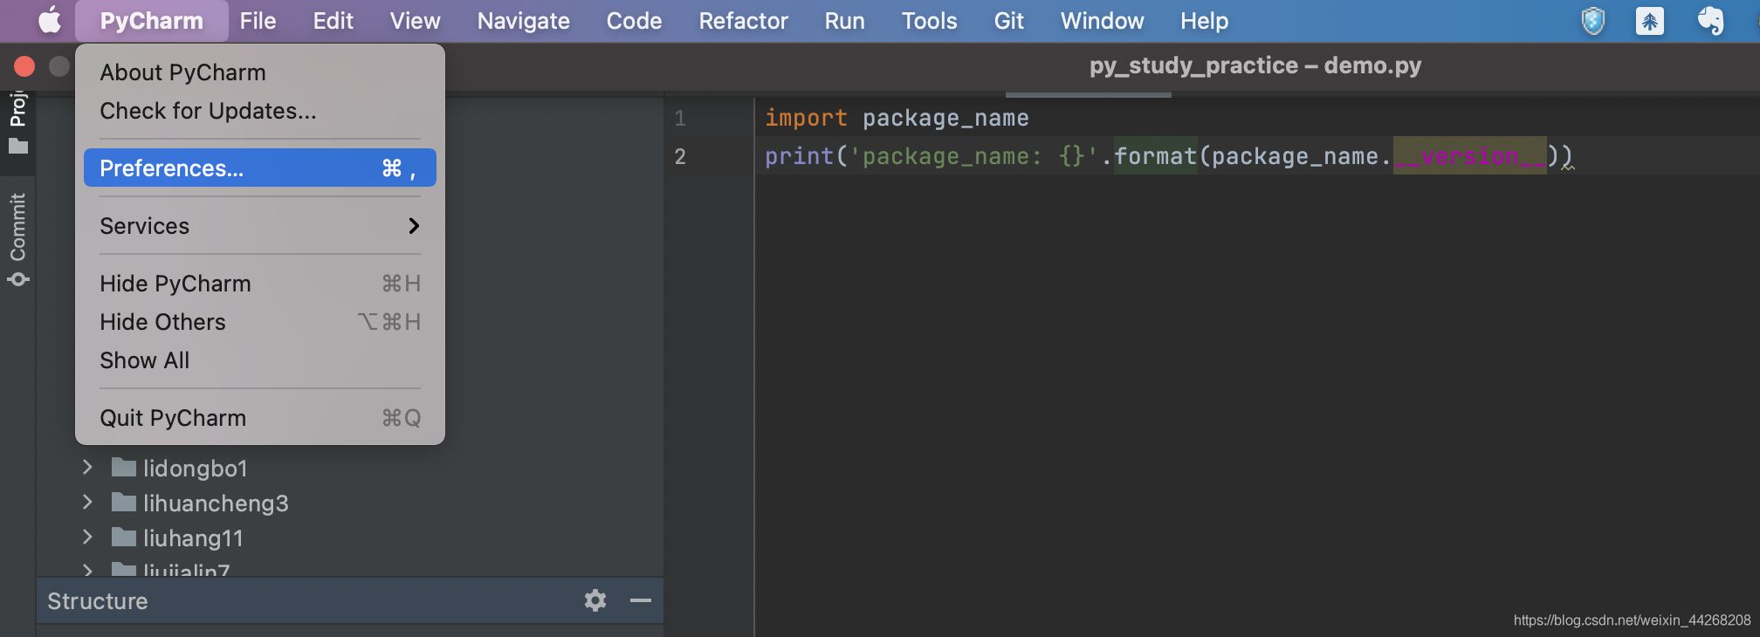Viewport: 1760px width, 637px height.
Task: Expand the Services submenu
Action: [260, 226]
